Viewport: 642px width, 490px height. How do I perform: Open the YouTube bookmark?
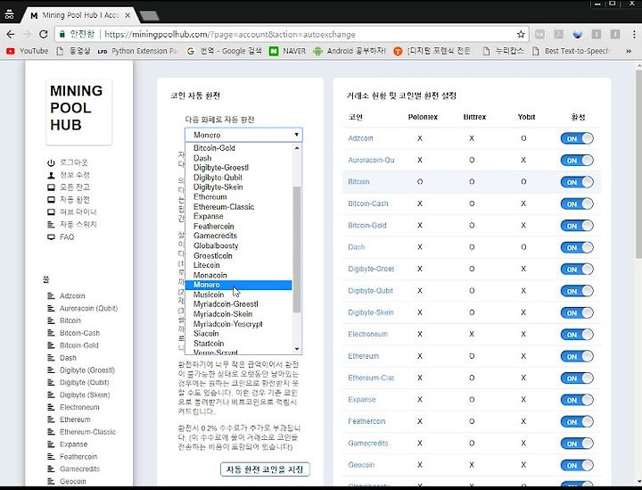click(28, 51)
